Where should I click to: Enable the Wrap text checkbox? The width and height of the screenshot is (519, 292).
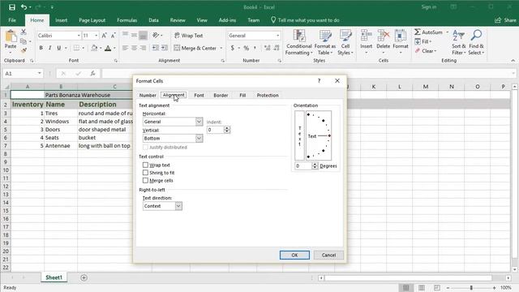(145, 165)
